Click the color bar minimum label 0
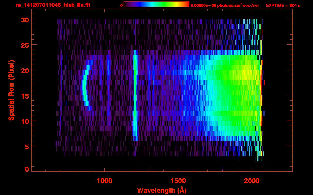This screenshot has width=313, height=195. pyautogui.click(x=122, y=5)
